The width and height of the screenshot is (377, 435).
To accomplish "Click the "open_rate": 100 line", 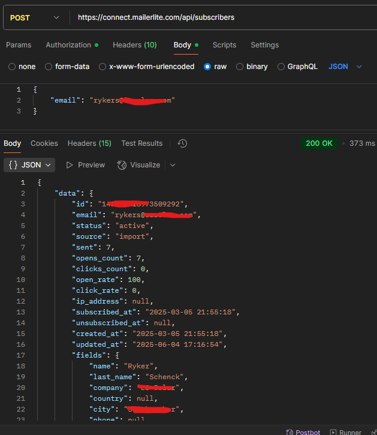I will tap(108, 280).
